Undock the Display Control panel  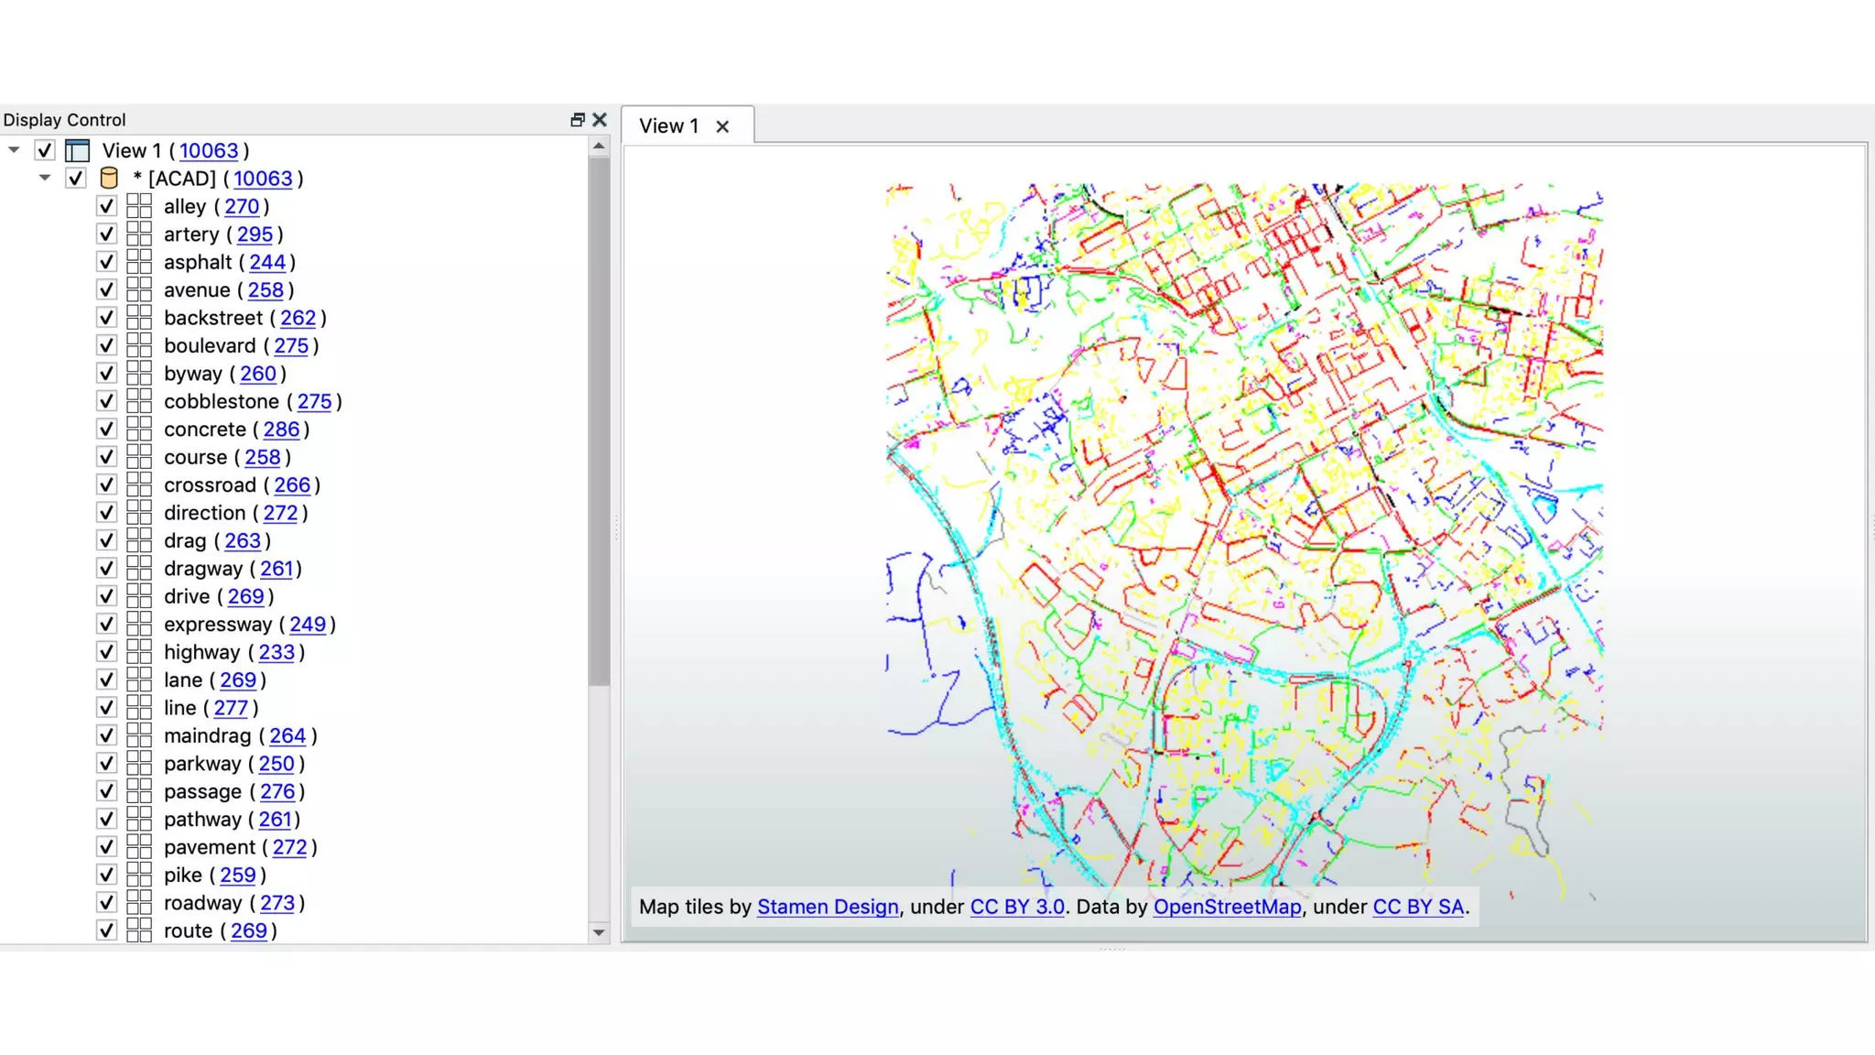pyautogui.click(x=577, y=120)
